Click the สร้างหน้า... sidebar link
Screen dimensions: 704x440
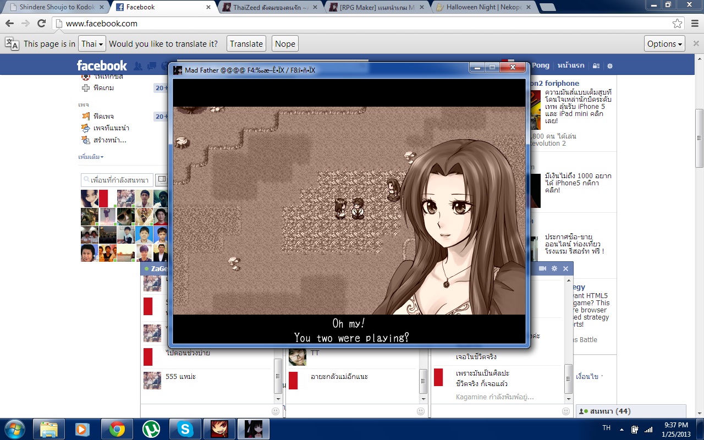click(110, 140)
